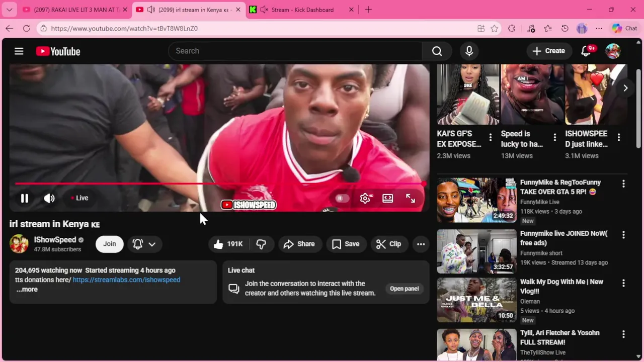Go back in the browser
This screenshot has width=644, height=362.
tap(10, 28)
